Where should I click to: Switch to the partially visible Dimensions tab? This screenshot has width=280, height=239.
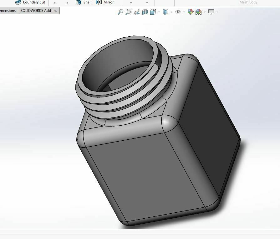[9, 11]
